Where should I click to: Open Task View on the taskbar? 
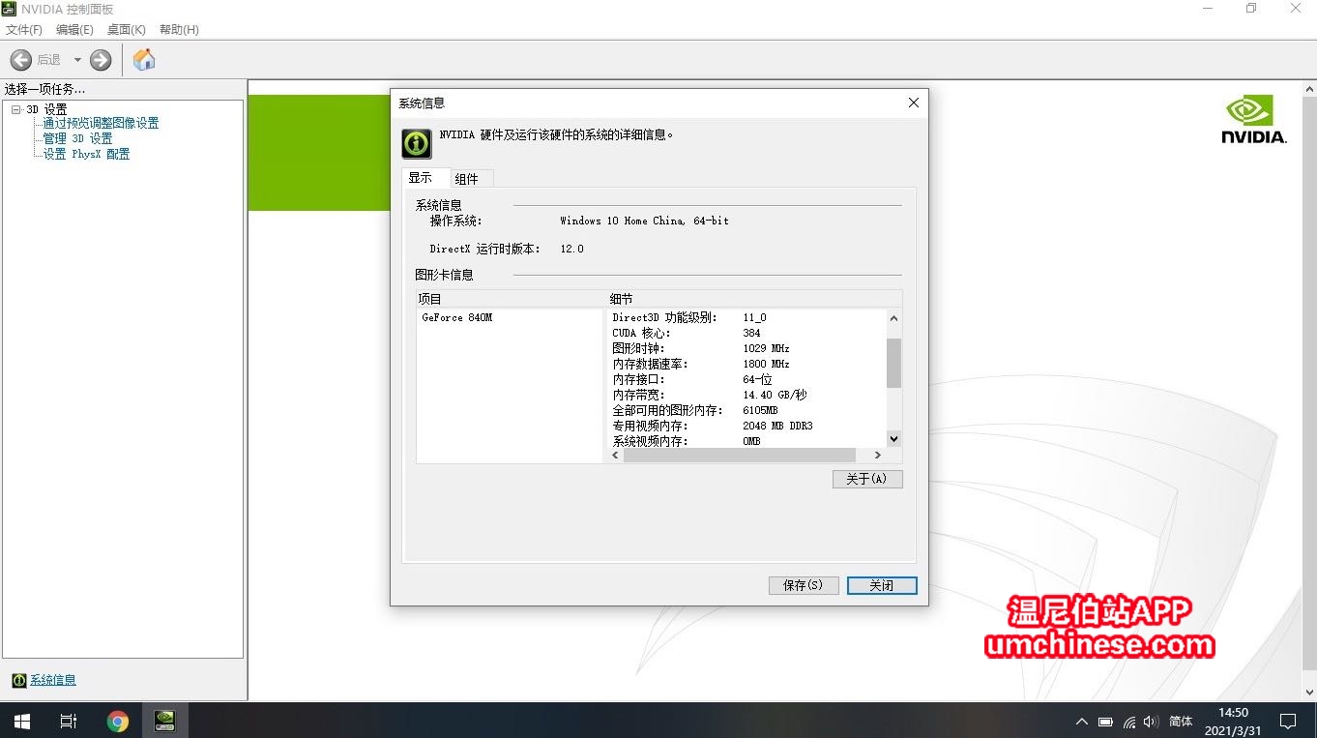pyautogui.click(x=68, y=722)
